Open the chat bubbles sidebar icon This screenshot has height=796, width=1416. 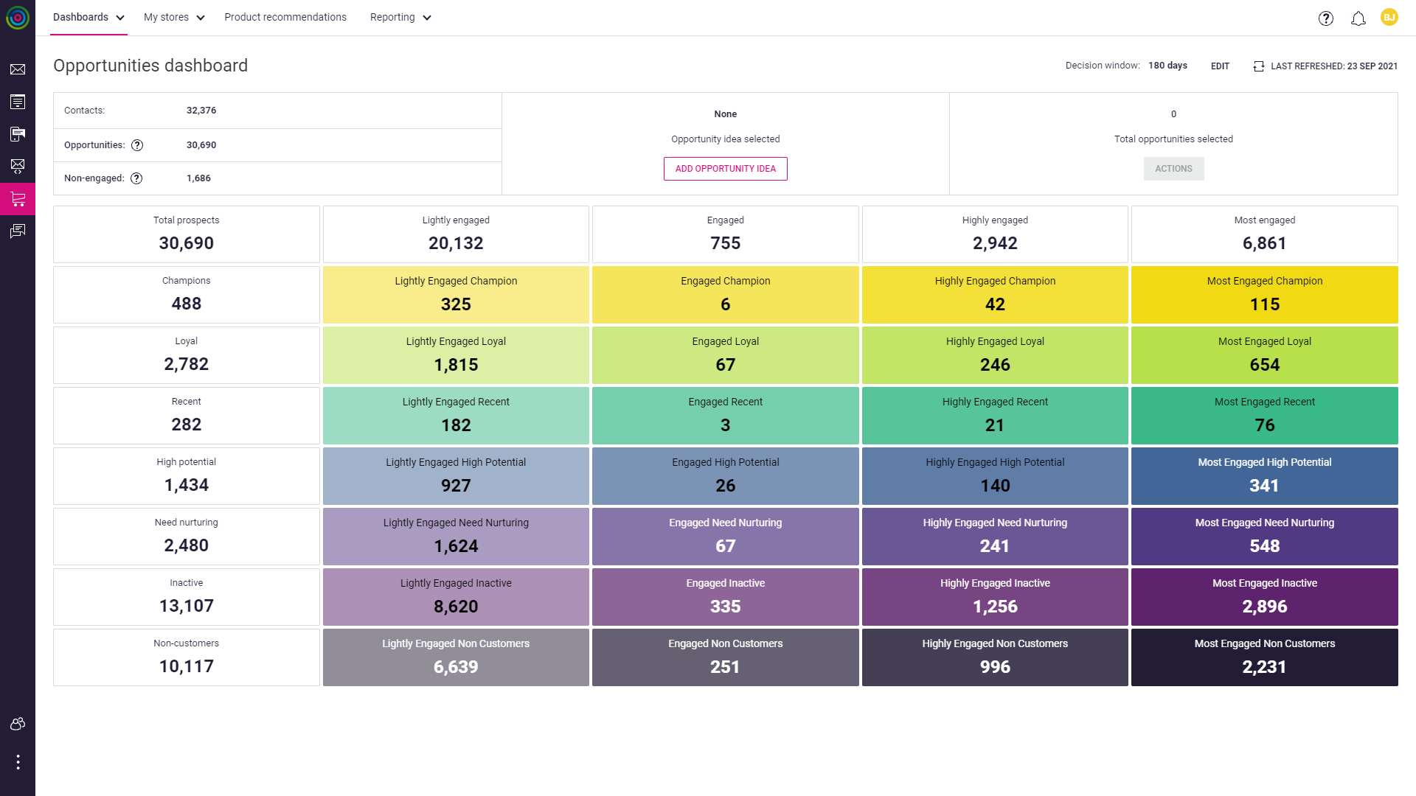(x=18, y=231)
